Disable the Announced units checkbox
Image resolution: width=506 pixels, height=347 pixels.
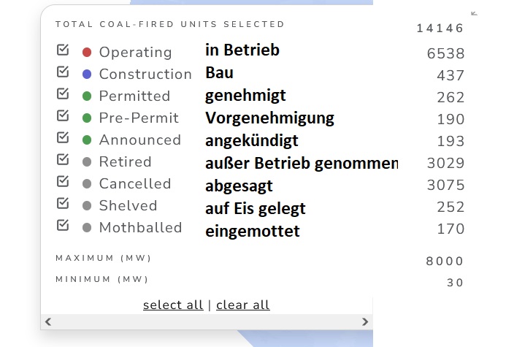click(63, 138)
